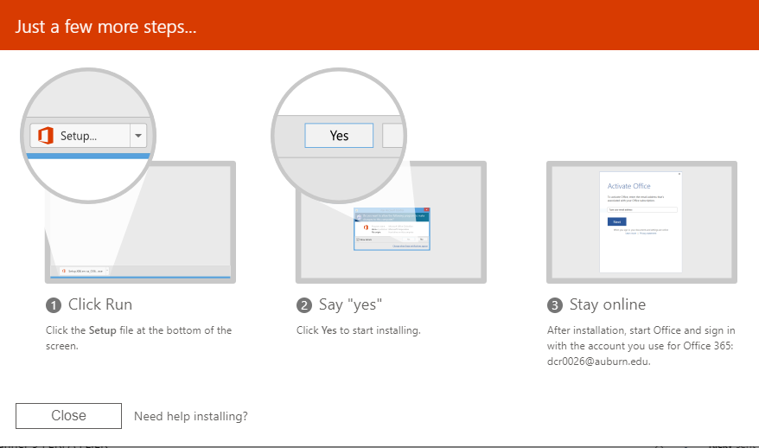Click the step 2 number badge
The width and height of the screenshot is (759, 448).
[x=304, y=305]
